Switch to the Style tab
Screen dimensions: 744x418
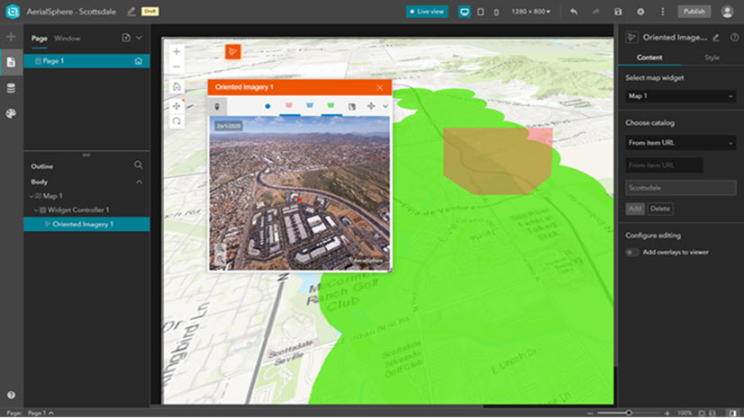(712, 58)
